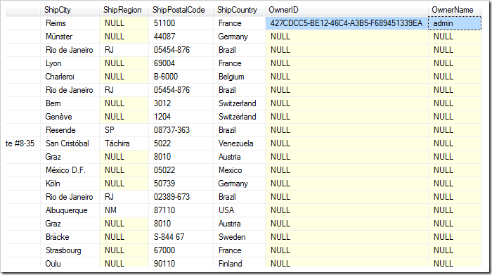Click postal code '44087'
This screenshot has height=275, width=492.
[x=181, y=37]
